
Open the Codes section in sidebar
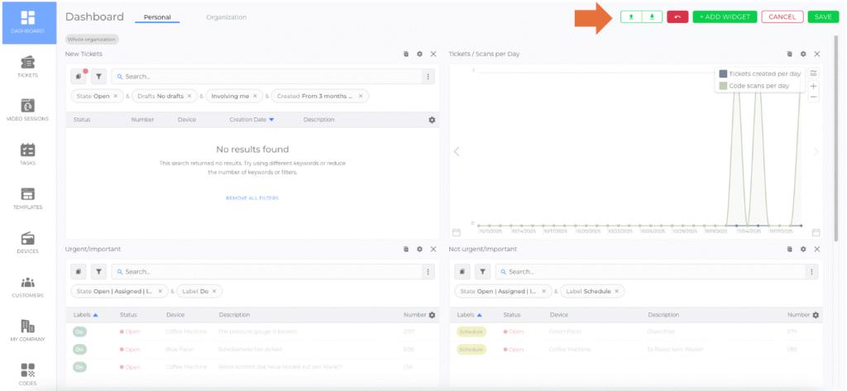point(28,374)
